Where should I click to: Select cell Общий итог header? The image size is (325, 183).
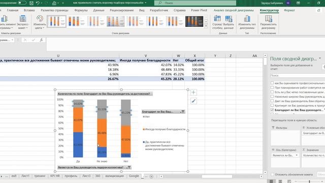click(x=194, y=60)
